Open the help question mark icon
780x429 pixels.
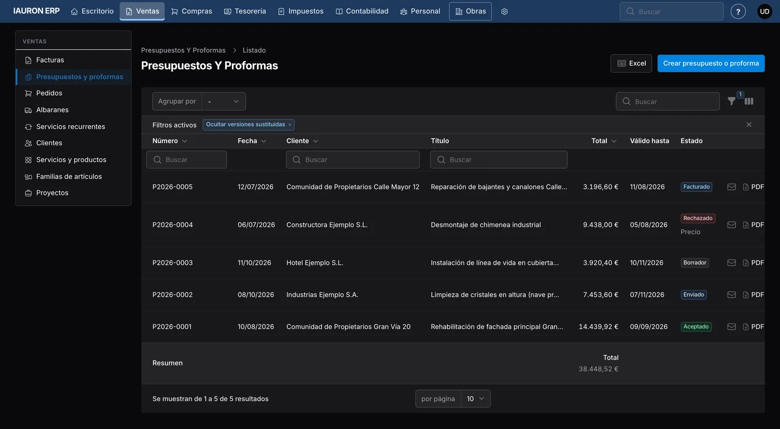738,12
